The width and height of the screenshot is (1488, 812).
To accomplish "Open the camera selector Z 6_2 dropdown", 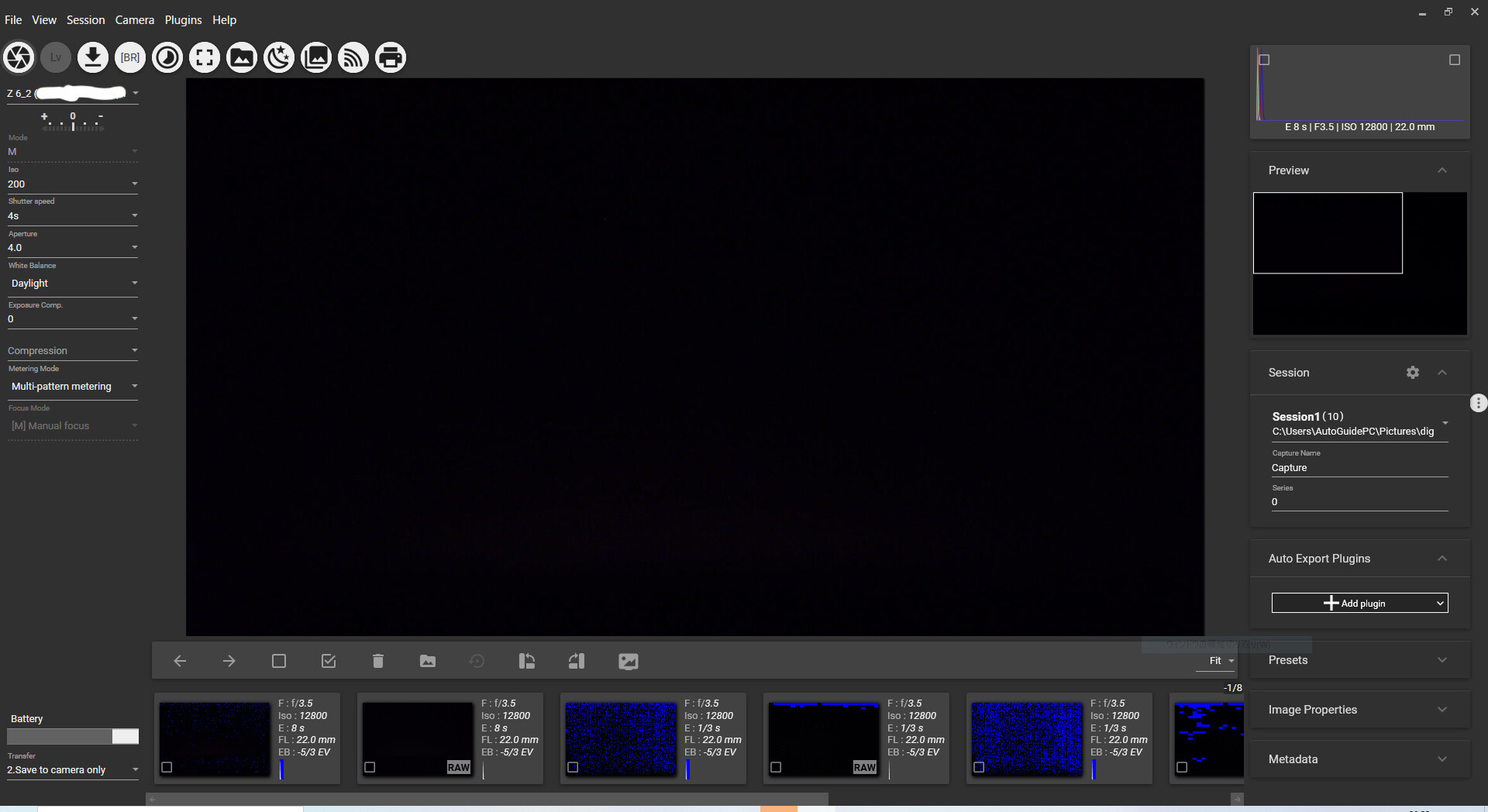I will coord(72,94).
